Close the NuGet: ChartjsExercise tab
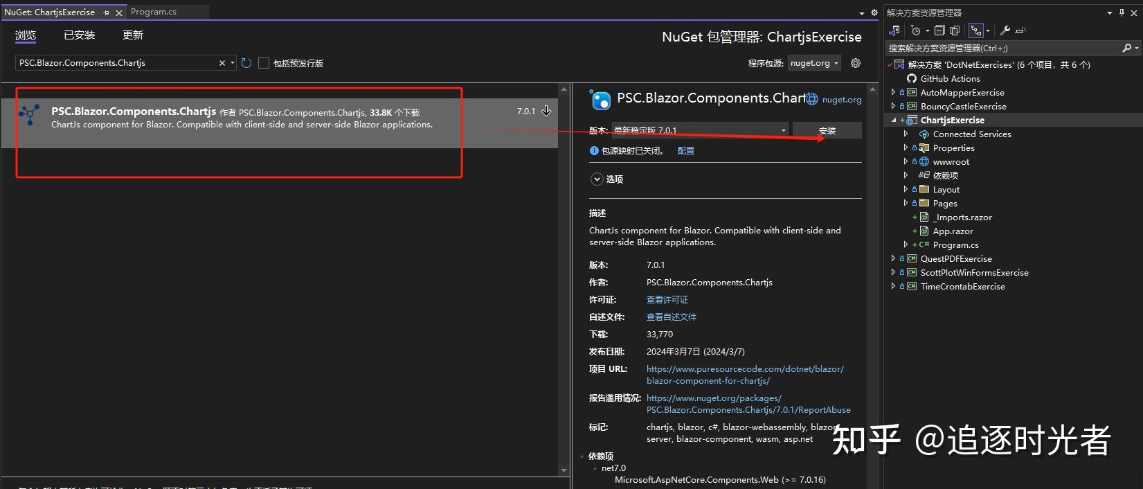The width and height of the screenshot is (1143, 489). [119, 12]
